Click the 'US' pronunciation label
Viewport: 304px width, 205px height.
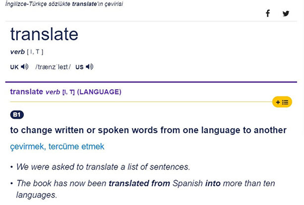pos(79,67)
